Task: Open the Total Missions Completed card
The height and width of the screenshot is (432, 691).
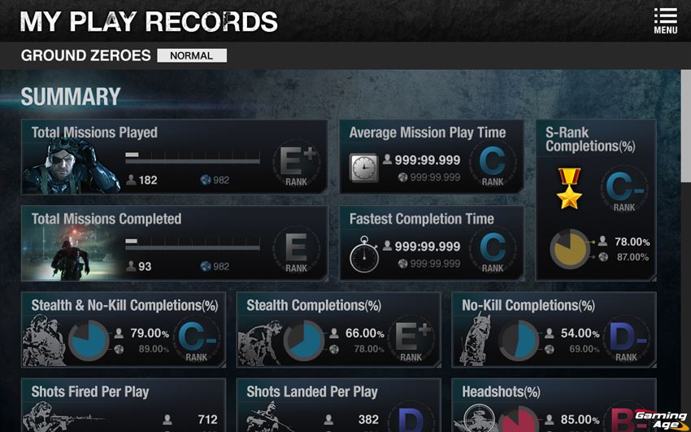Action: click(x=174, y=243)
